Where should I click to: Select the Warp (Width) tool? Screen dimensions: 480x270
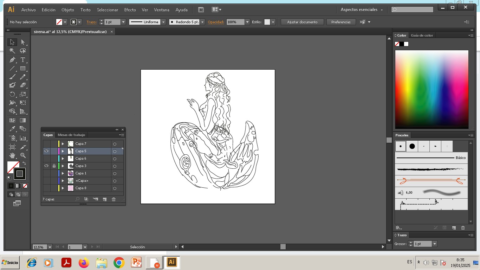(12, 103)
